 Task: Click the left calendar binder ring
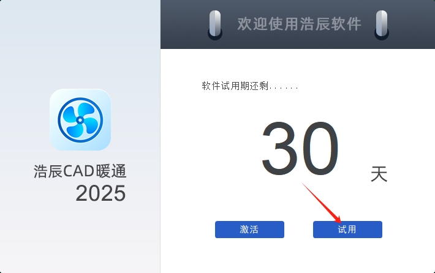(215, 25)
